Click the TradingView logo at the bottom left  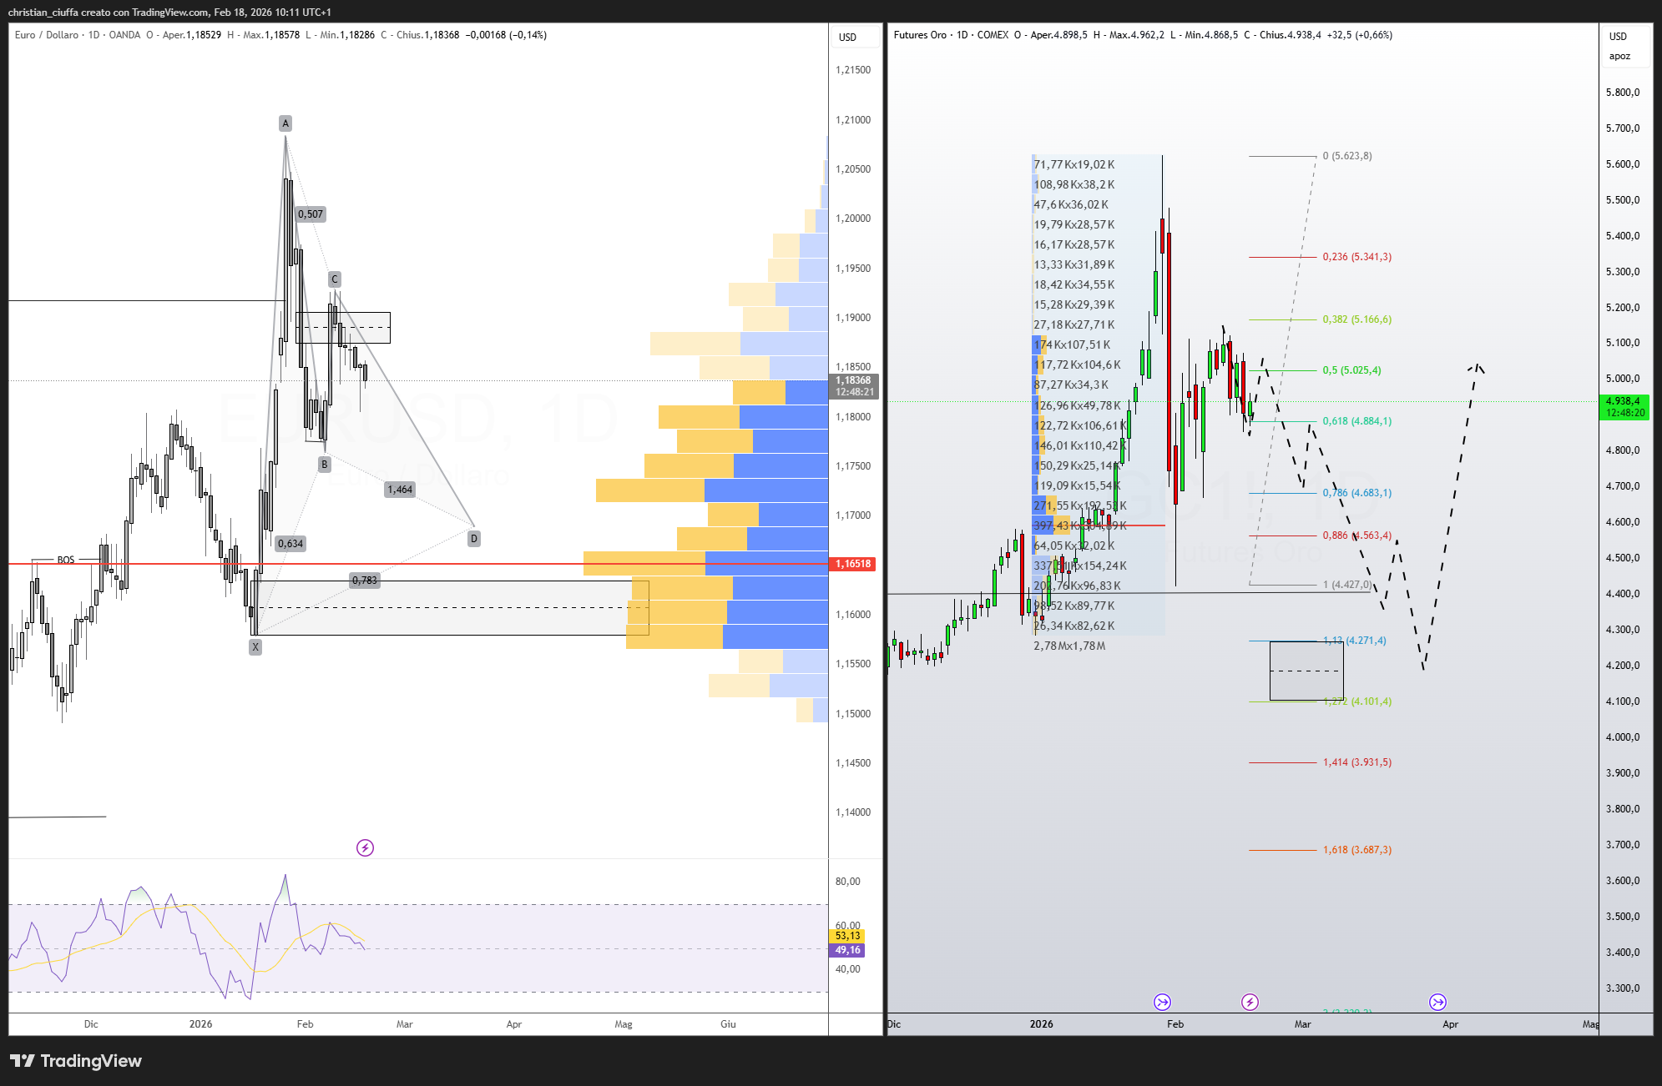pyautogui.click(x=76, y=1061)
